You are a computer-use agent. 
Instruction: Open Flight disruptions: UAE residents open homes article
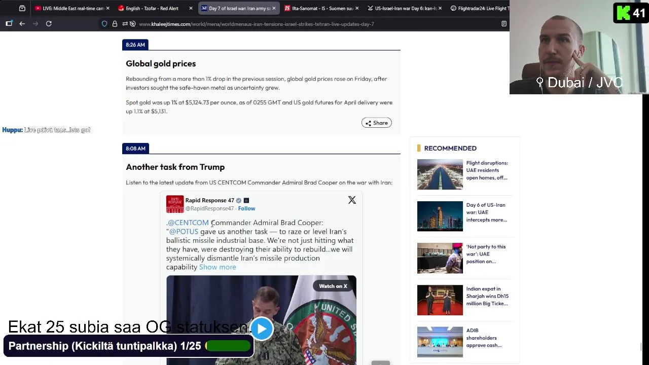click(x=487, y=170)
